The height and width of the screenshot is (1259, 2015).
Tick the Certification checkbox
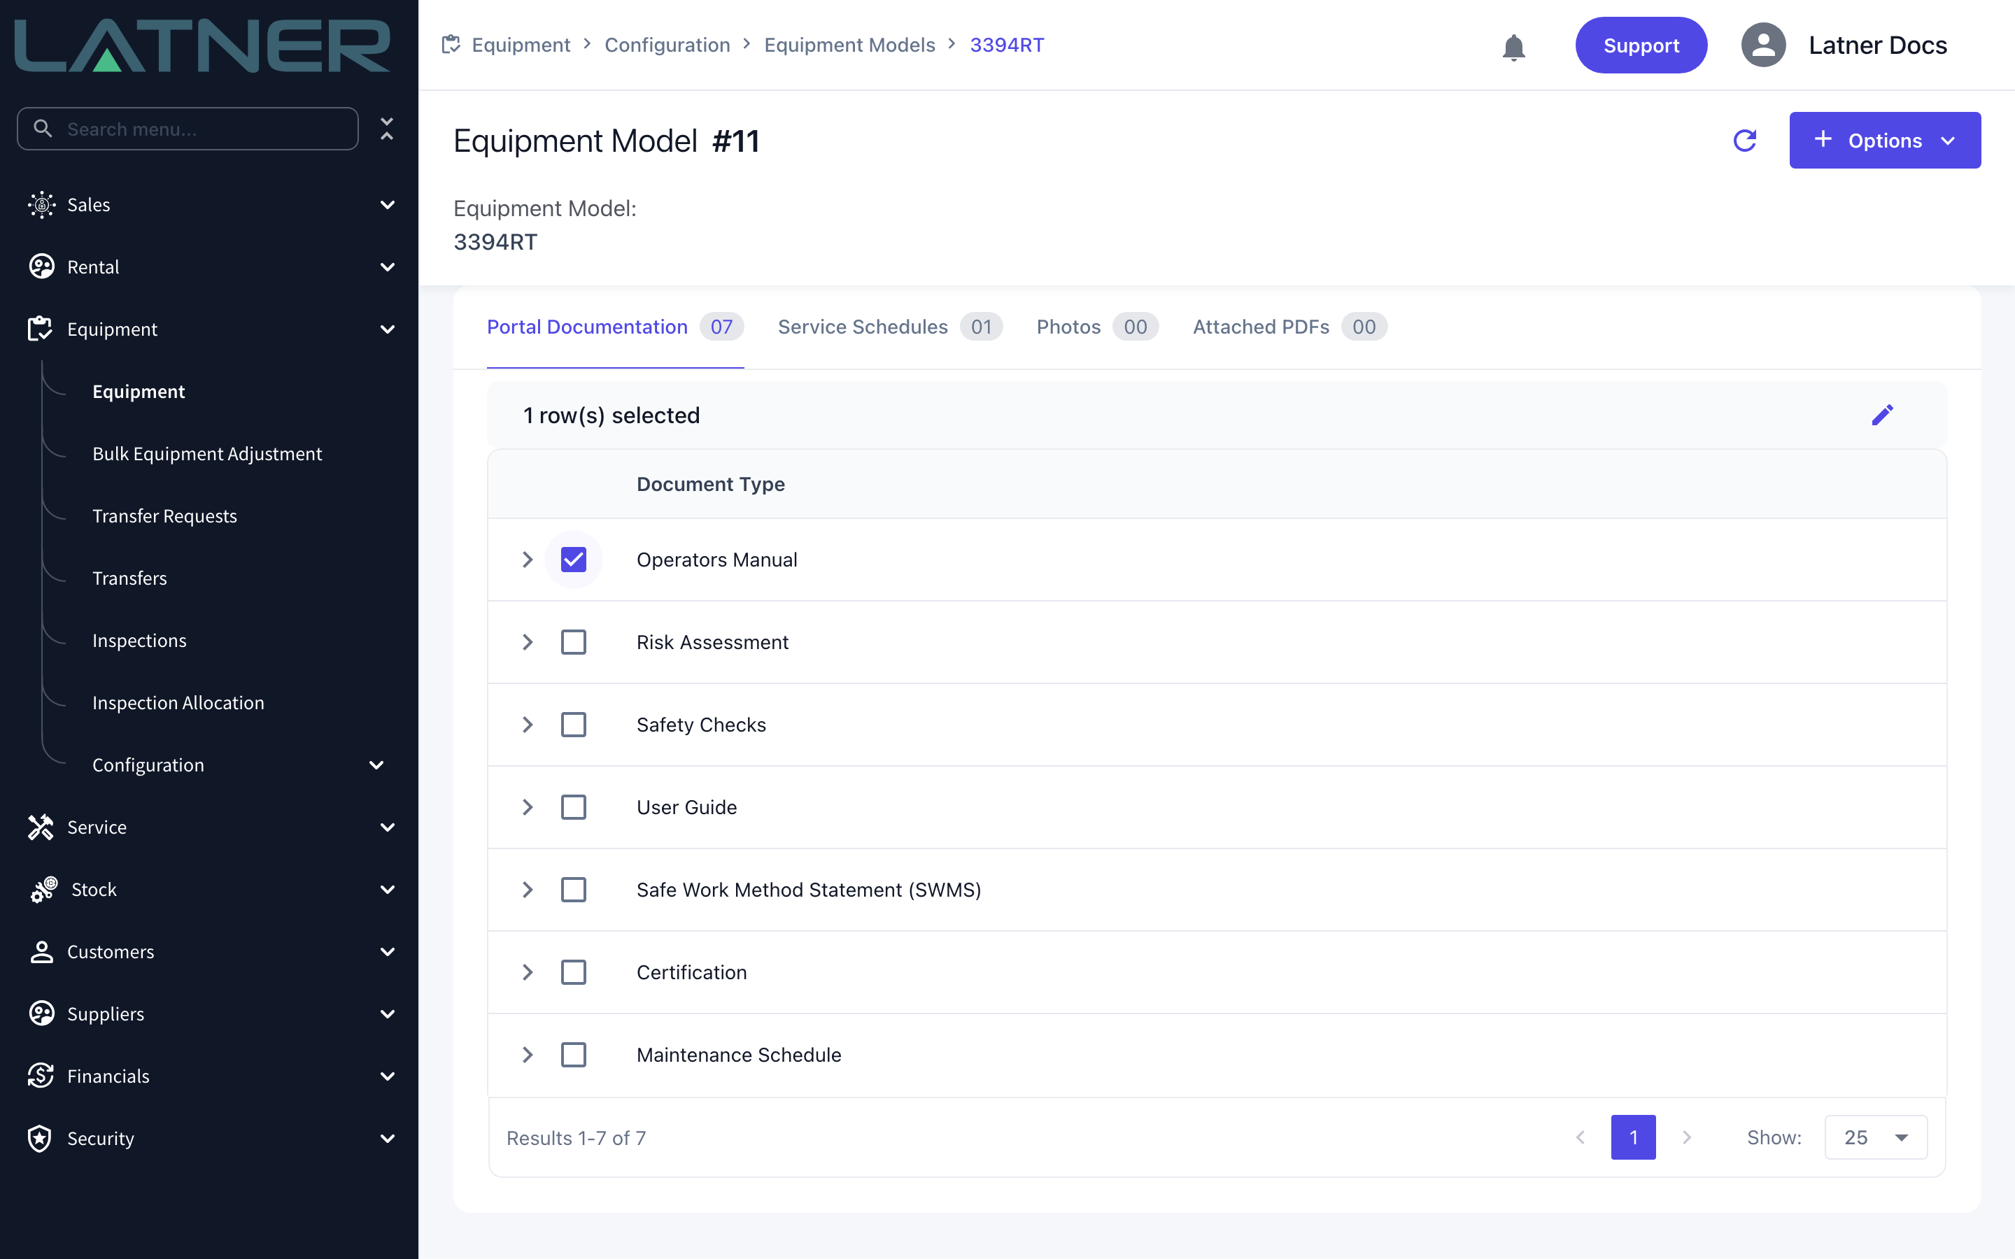click(574, 972)
